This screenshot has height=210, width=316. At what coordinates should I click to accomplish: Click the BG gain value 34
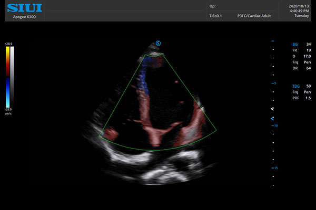[309, 45]
